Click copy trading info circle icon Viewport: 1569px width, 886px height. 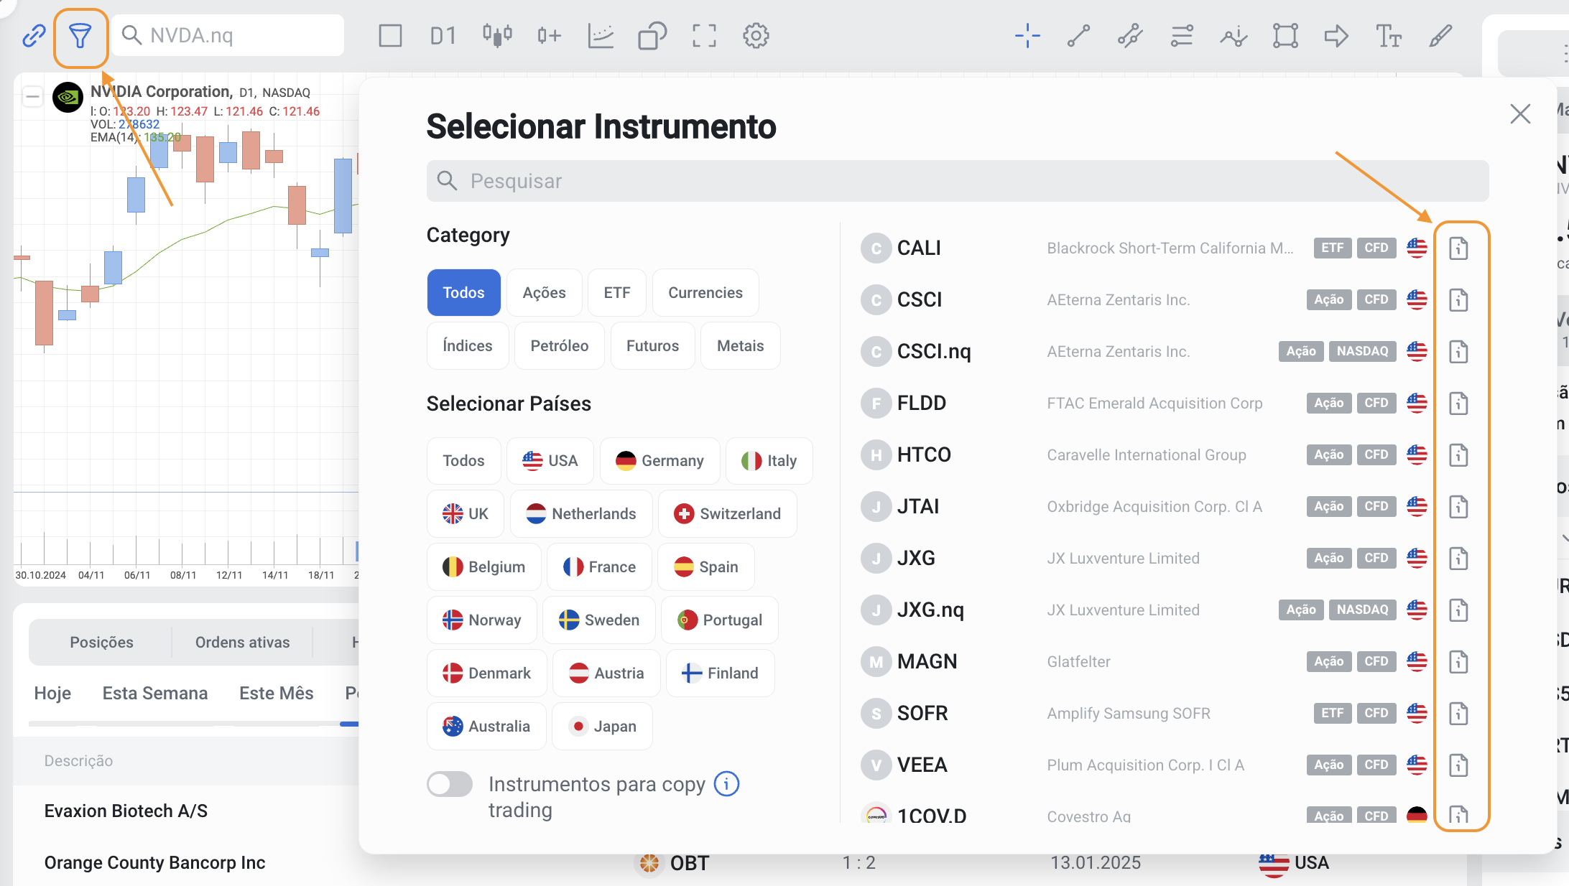[x=726, y=784]
